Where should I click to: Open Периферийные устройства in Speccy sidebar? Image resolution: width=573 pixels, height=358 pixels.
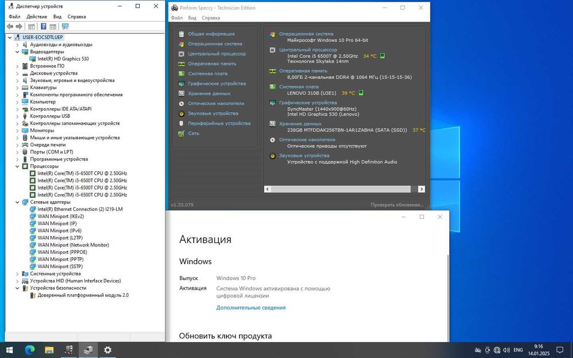[219, 124]
